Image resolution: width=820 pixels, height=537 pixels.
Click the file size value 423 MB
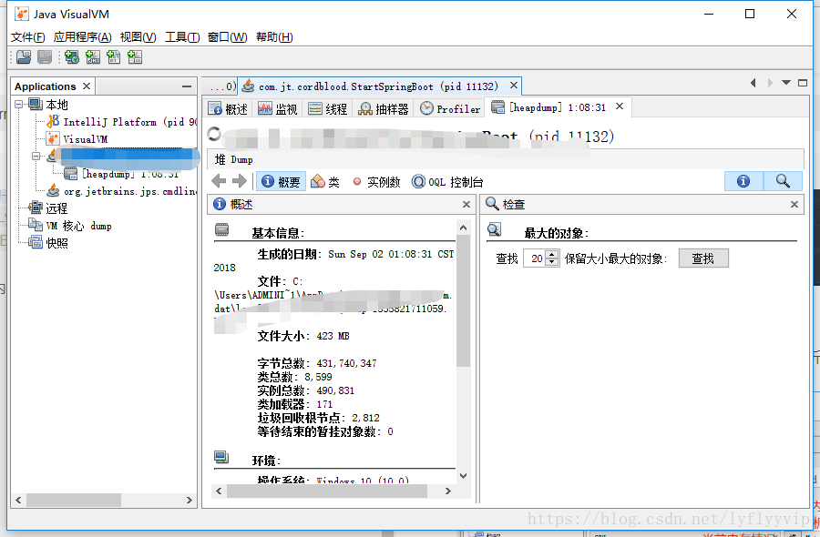click(333, 336)
